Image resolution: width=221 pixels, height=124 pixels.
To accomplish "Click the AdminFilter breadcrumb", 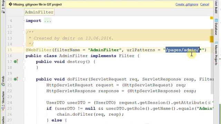I will tap(39, 12).
